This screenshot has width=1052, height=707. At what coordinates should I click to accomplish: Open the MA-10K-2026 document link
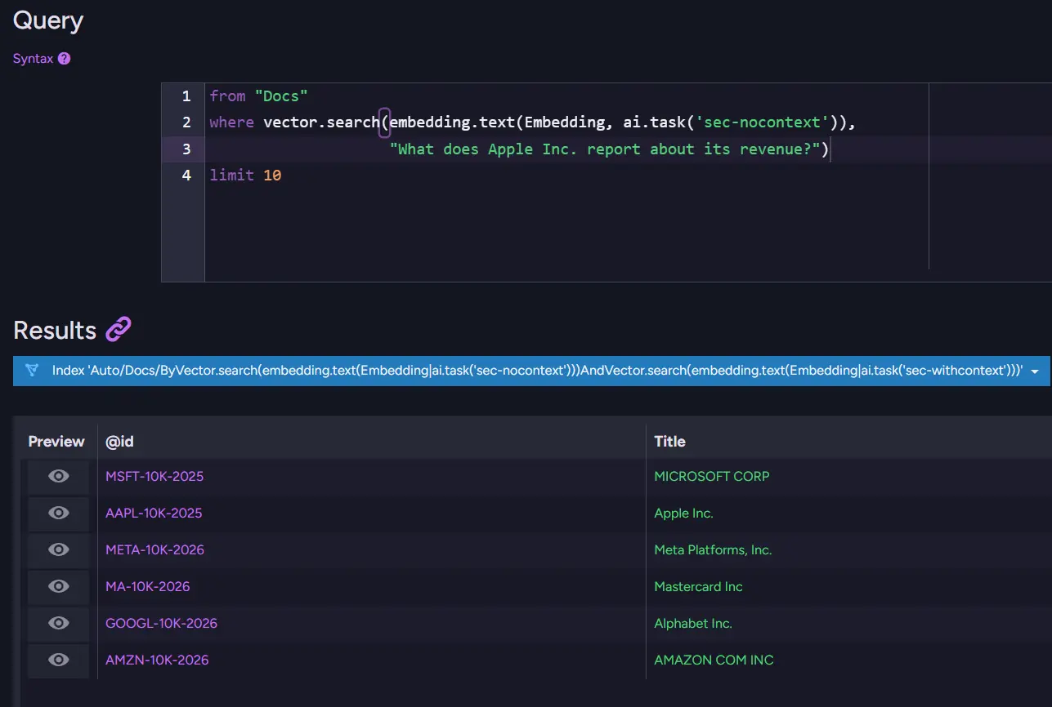pyautogui.click(x=148, y=586)
